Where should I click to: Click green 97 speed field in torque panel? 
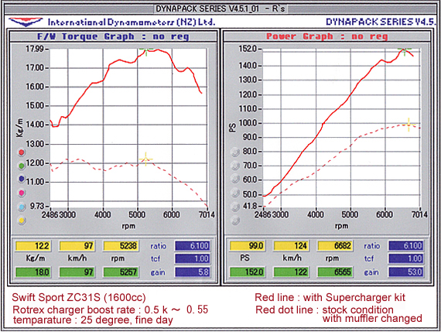[77, 272]
